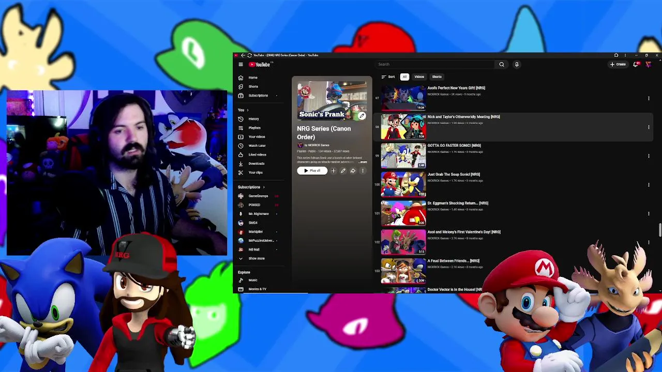The height and width of the screenshot is (372, 662).
Task: Click the plus icon beside Play all
Action: point(333,171)
